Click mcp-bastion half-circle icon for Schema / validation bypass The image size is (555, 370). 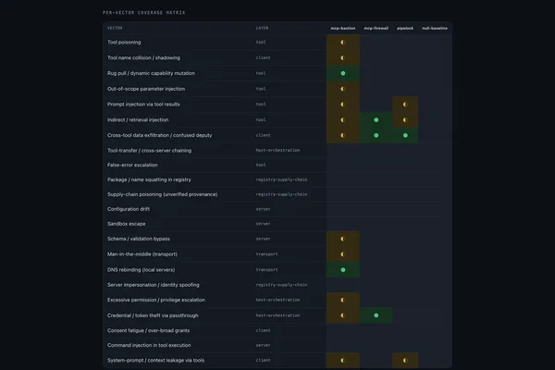click(x=342, y=239)
